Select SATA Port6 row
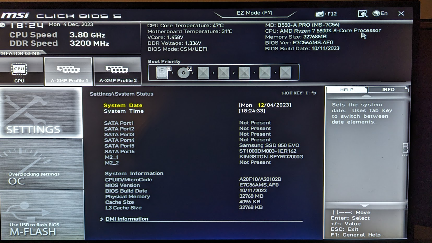432x243 pixels. [x=200, y=151]
